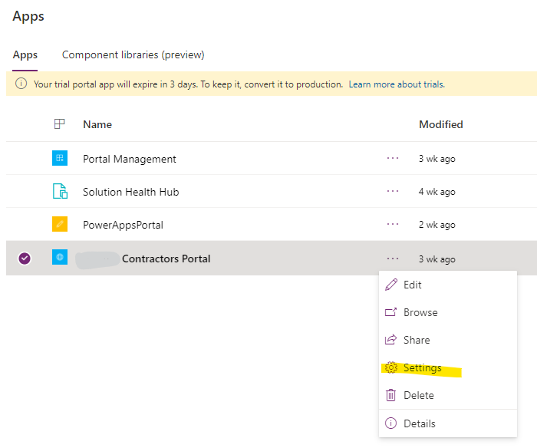Screen dimensions: 537x448
Task: Open the Solution Health Hub app name
Action: pyautogui.click(x=131, y=192)
